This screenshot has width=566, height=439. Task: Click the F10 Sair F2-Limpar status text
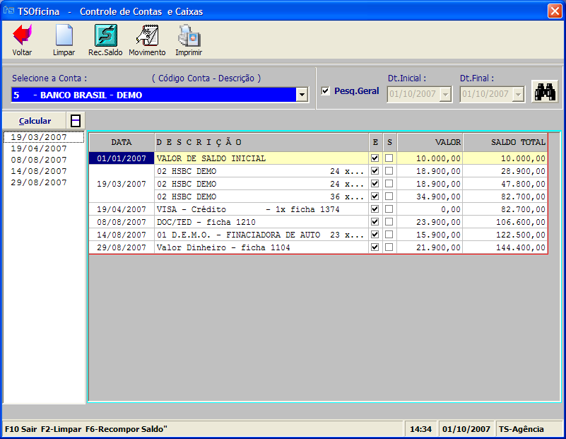click(x=86, y=429)
